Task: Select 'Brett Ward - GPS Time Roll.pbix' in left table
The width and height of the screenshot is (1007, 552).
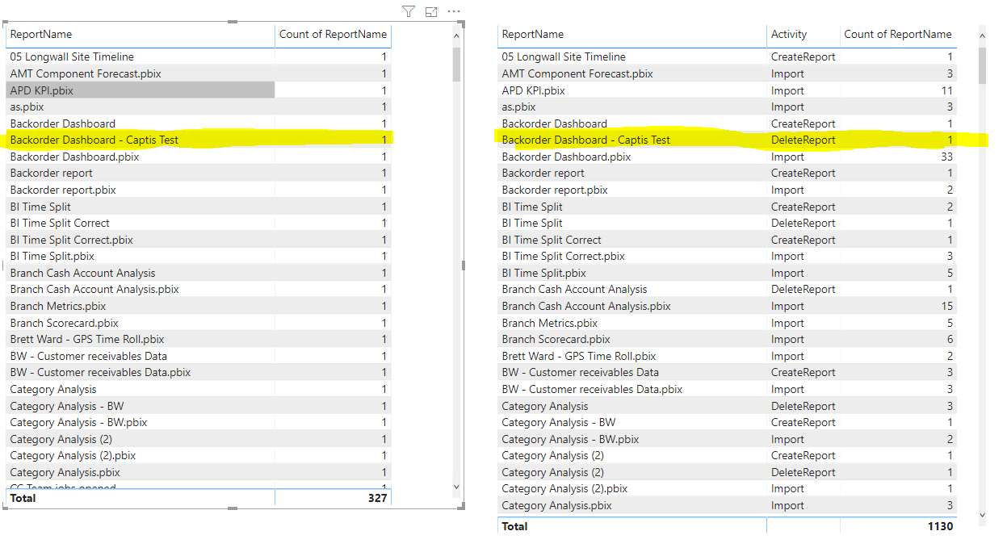Action: [87, 339]
